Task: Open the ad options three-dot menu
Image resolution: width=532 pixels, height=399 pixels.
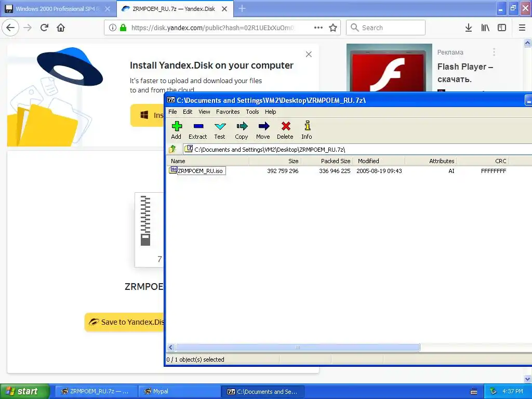Action: click(x=494, y=52)
